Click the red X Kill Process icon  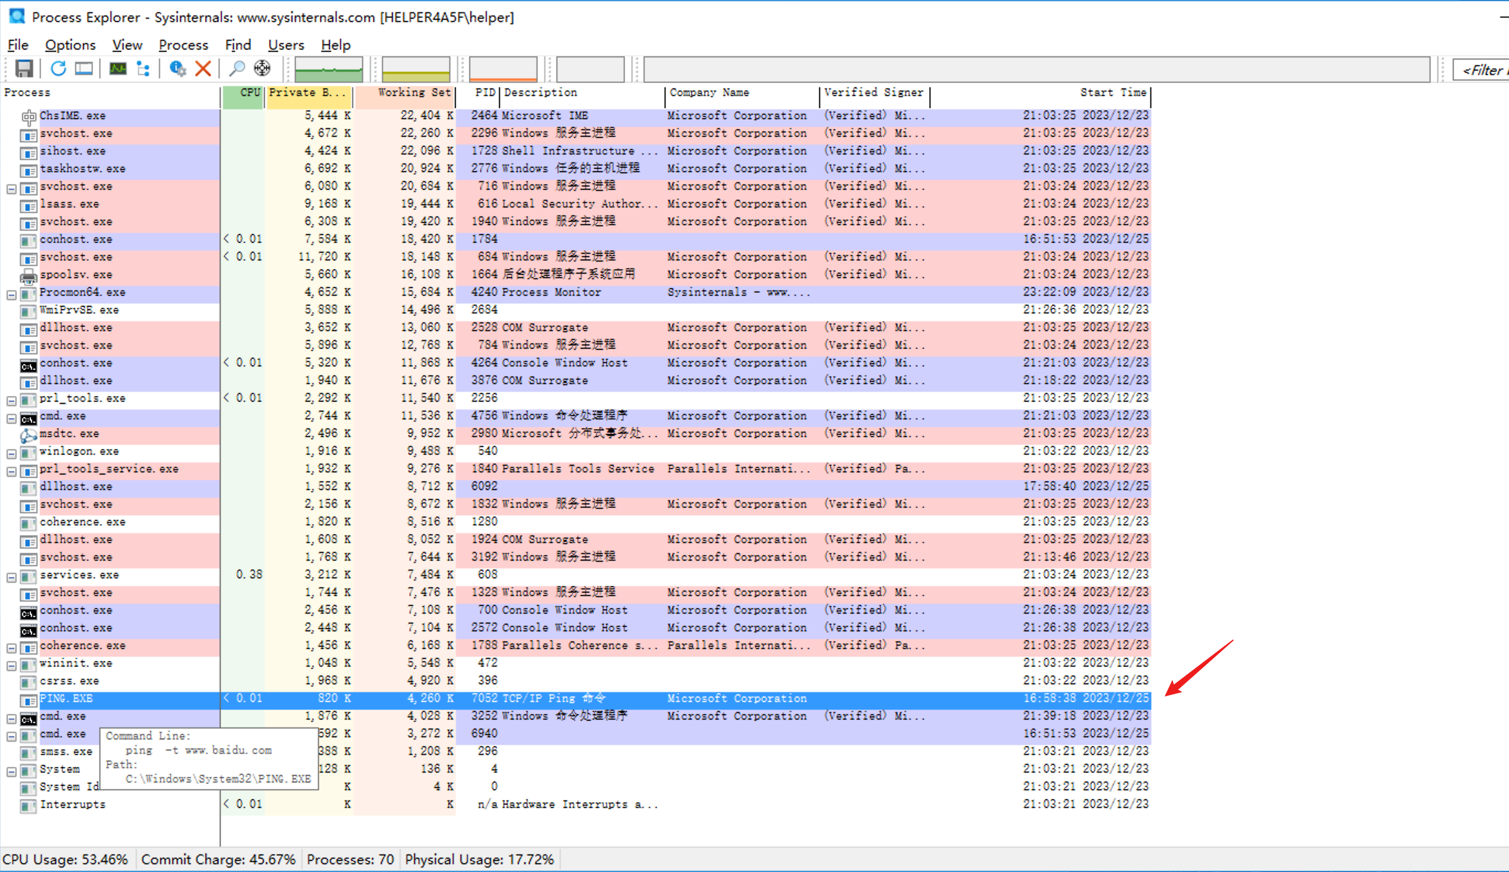click(203, 69)
